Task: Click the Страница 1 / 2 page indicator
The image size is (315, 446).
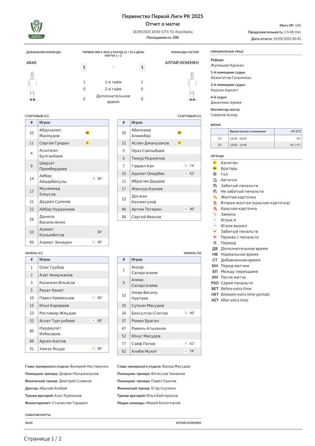Action: [42, 439]
